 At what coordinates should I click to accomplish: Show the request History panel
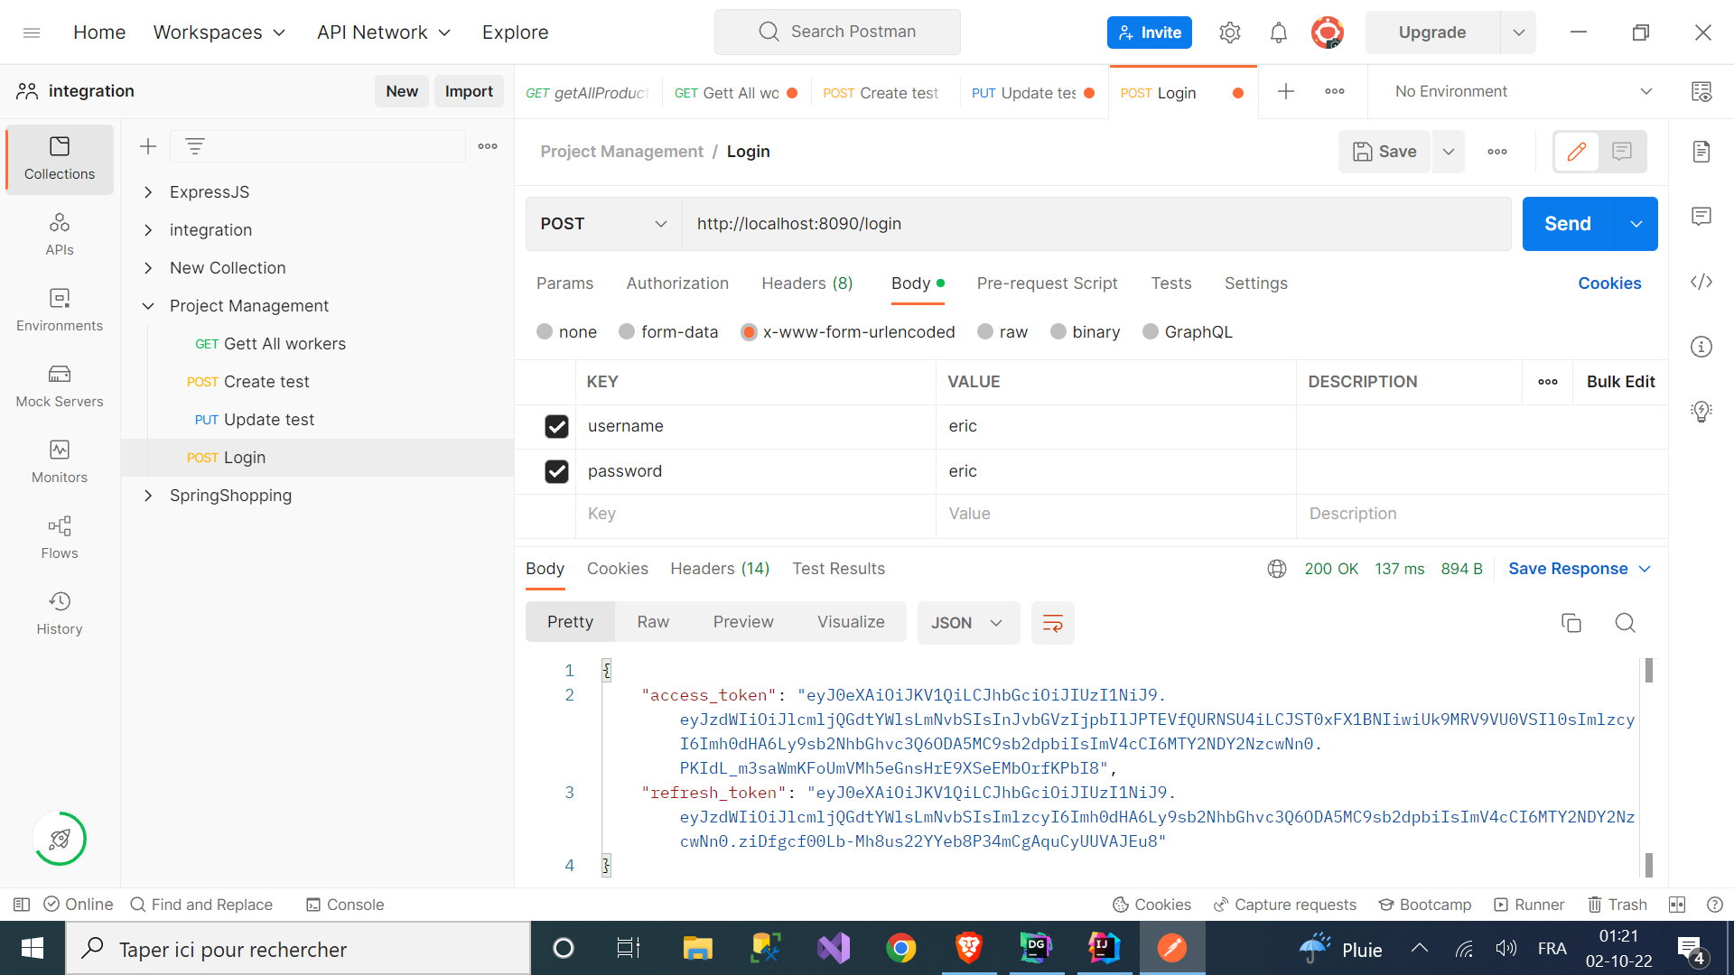coord(59,614)
